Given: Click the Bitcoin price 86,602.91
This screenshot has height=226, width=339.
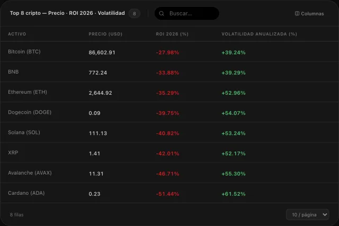Looking at the screenshot, I should [x=102, y=52].
